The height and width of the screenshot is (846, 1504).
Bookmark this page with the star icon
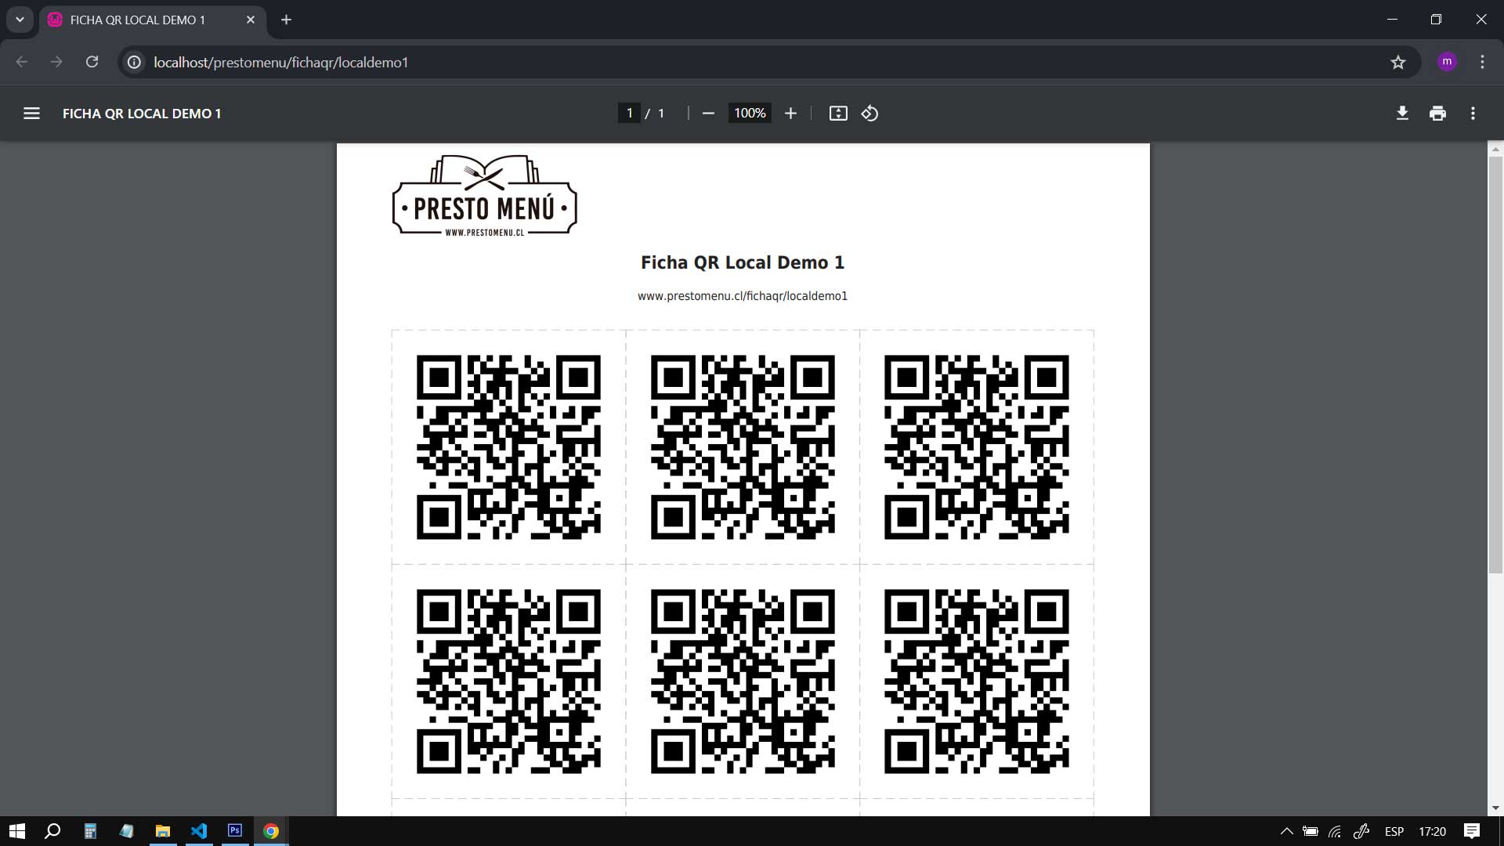click(1398, 62)
